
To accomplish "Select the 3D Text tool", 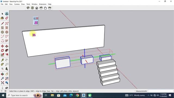I will click(7, 69).
